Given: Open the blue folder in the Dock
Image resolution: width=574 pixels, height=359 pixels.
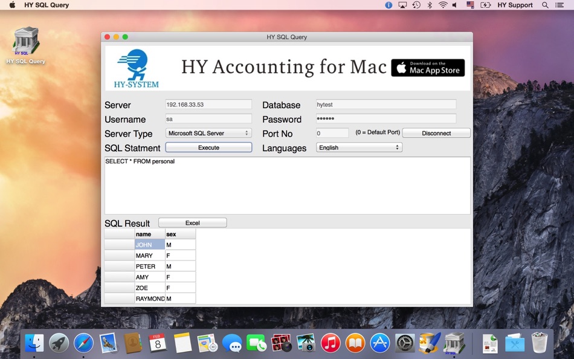Looking at the screenshot, I should (x=514, y=343).
